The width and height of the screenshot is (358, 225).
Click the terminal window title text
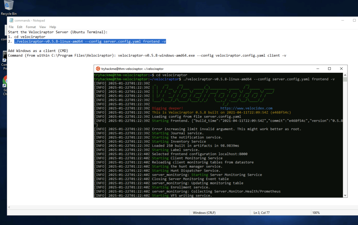133,69
